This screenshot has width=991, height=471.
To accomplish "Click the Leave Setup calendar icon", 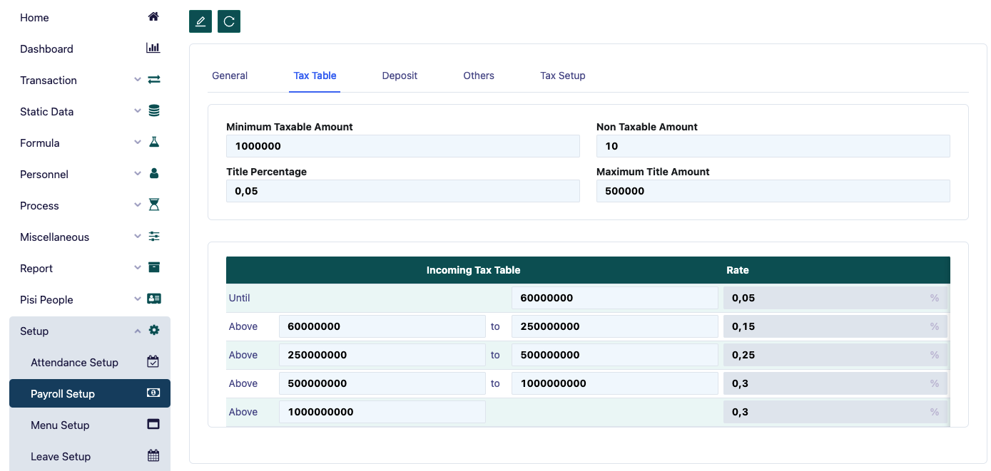I will [153, 456].
